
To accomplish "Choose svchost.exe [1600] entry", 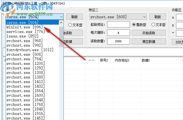I will [x=33, y=95].
